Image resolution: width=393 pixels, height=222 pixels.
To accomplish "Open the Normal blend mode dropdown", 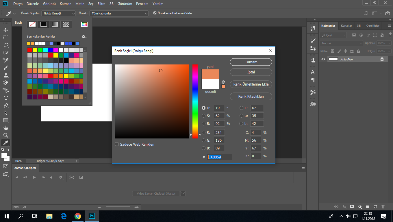I will click(341, 43).
